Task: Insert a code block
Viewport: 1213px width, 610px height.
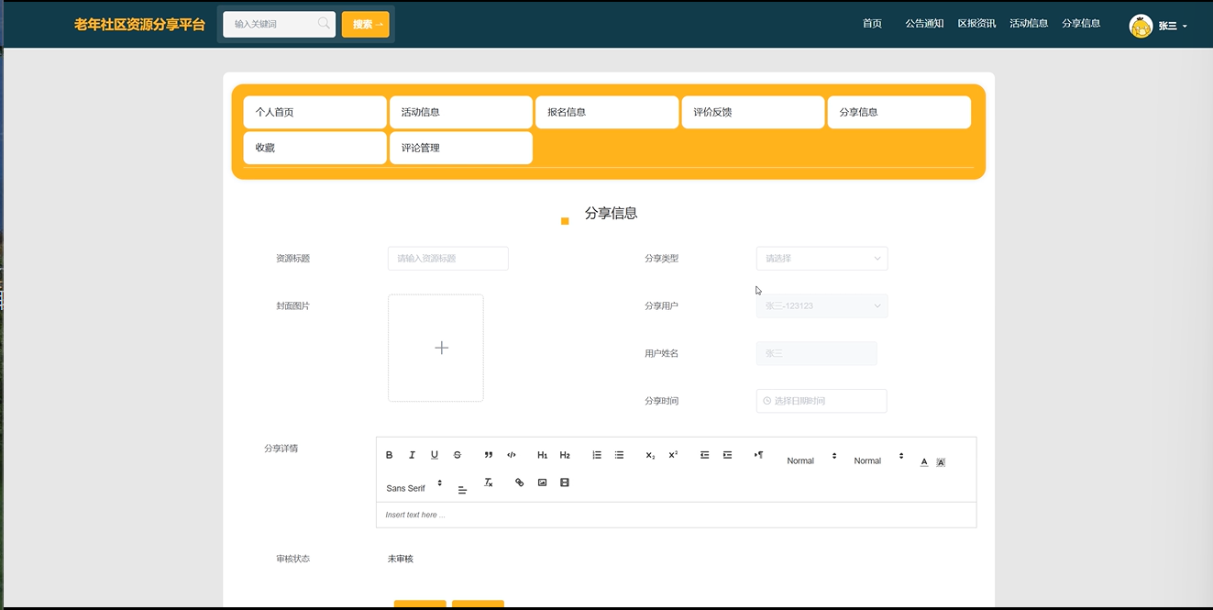Action: click(x=512, y=455)
